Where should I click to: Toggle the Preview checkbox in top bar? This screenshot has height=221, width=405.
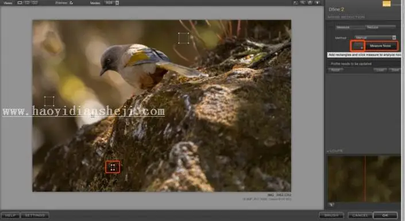(x=71, y=3)
